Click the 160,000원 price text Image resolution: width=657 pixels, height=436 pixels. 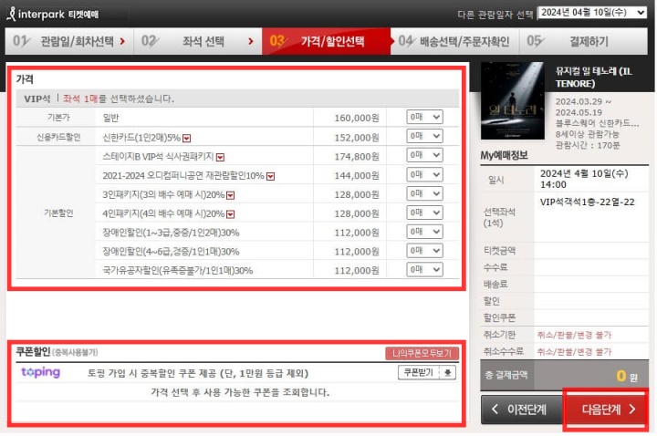pyautogui.click(x=357, y=118)
